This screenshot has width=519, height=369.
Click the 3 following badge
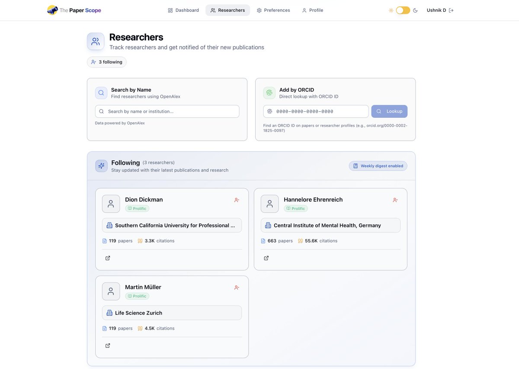tap(107, 62)
